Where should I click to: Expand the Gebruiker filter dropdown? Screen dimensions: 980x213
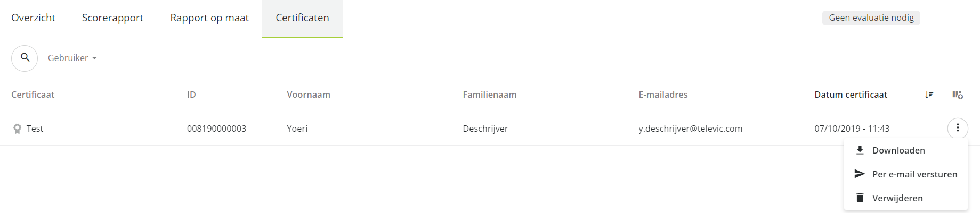point(72,58)
